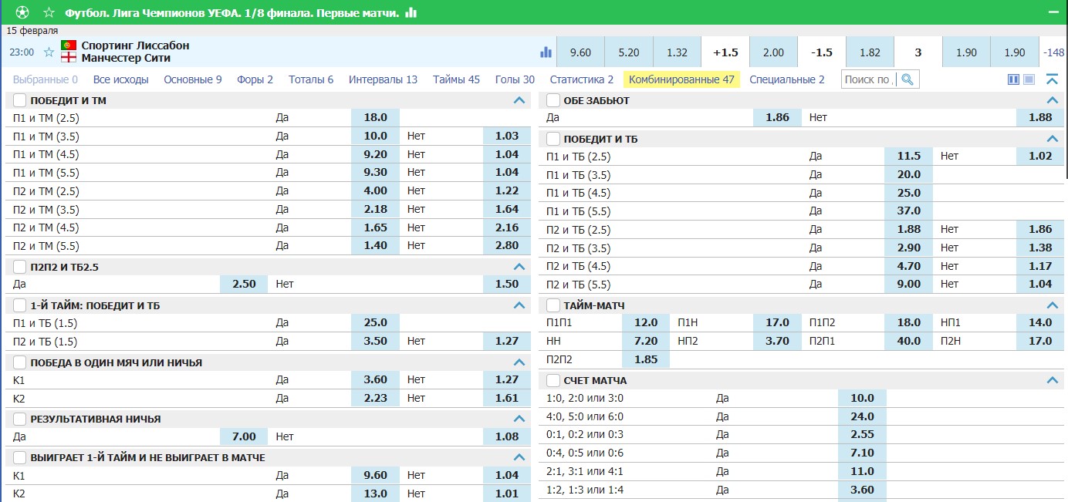
Task: Switch to the Интервалы 13 tab
Action: (x=383, y=79)
